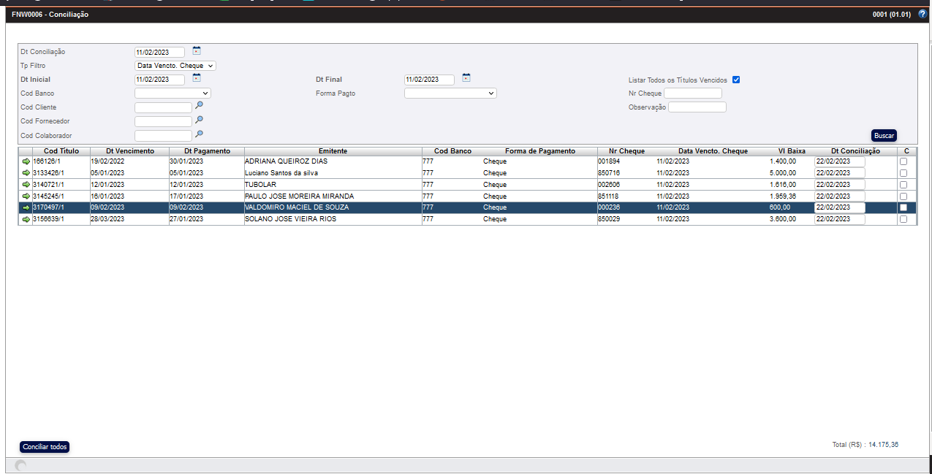Open the help question mark icon
Screen dimensions: 932x474
(x=922, y=14)
